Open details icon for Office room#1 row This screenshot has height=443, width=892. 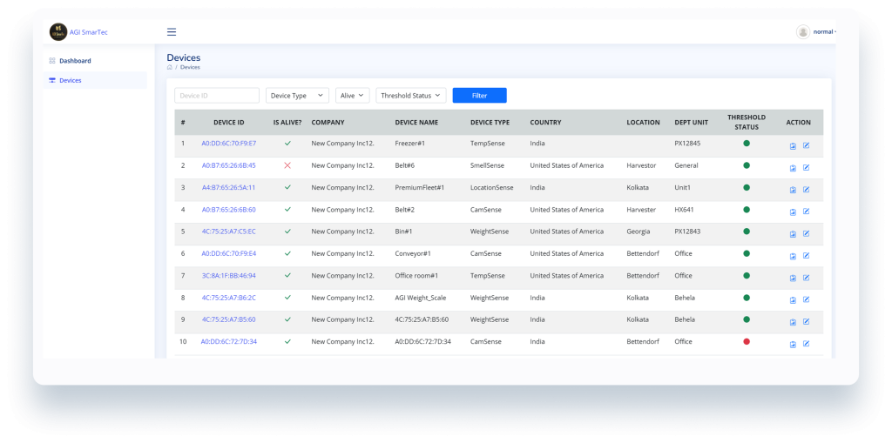pyautogui.click(x=793, y=279)
